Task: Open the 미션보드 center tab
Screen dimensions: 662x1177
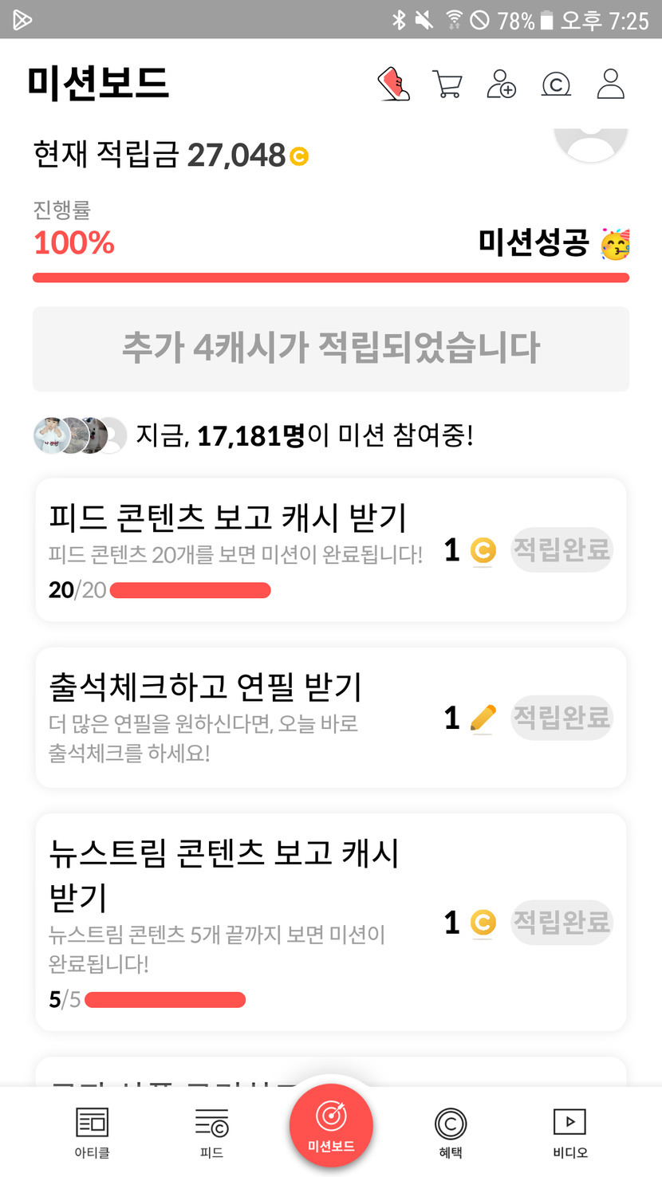Action: click(331, 1124)
